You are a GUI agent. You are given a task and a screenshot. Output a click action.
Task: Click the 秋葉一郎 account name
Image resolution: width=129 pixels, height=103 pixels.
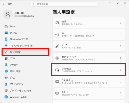19,13
